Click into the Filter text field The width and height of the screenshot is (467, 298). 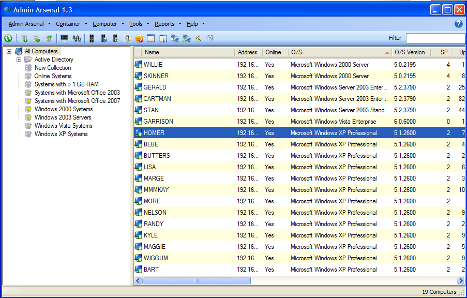click(x=435, y=38)
